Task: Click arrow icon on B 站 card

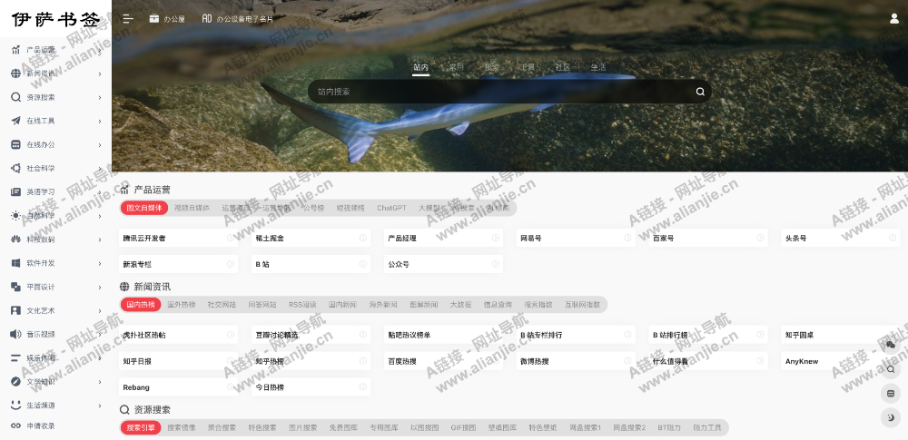Action: [x=363, y=264]
